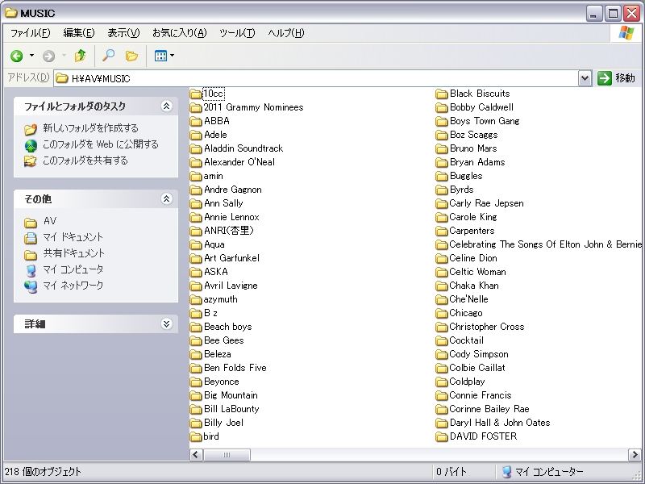Select the Chicago folder icon
This screenshot has height=484, width=645.
click(x=441, y=313)
